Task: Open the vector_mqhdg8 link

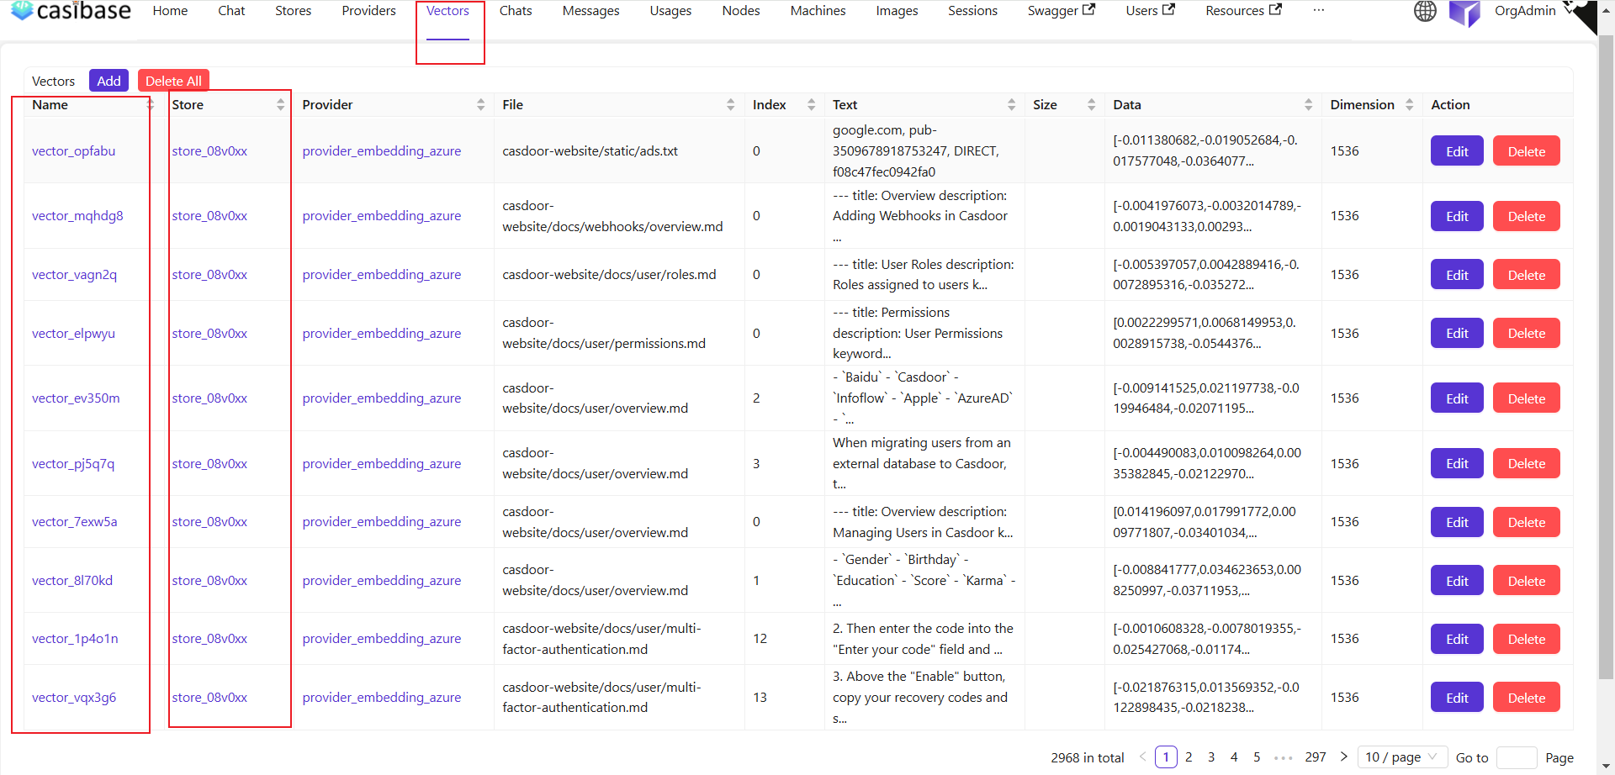Action: click(77, 216)
